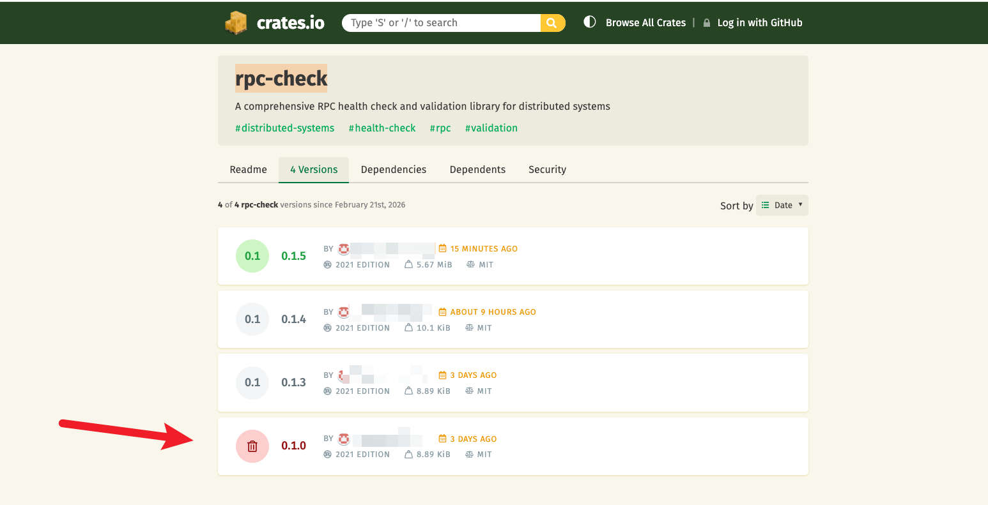Open the Security tab
Image resolution: width=988 pixels, height=505 pixels.
(547, 170)
